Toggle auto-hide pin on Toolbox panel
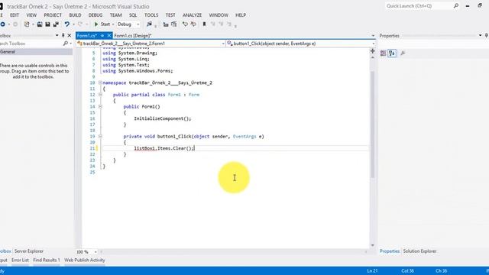 (x=63, y=36)
